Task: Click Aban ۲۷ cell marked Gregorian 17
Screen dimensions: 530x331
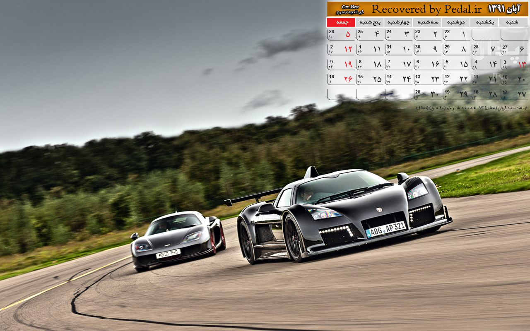Action: point(513,94)
